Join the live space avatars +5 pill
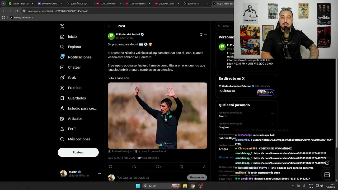338x190 pixels. coord(265,92)
